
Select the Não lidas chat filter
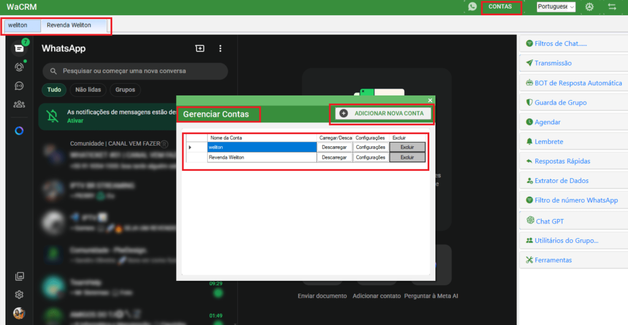point(88,89)
